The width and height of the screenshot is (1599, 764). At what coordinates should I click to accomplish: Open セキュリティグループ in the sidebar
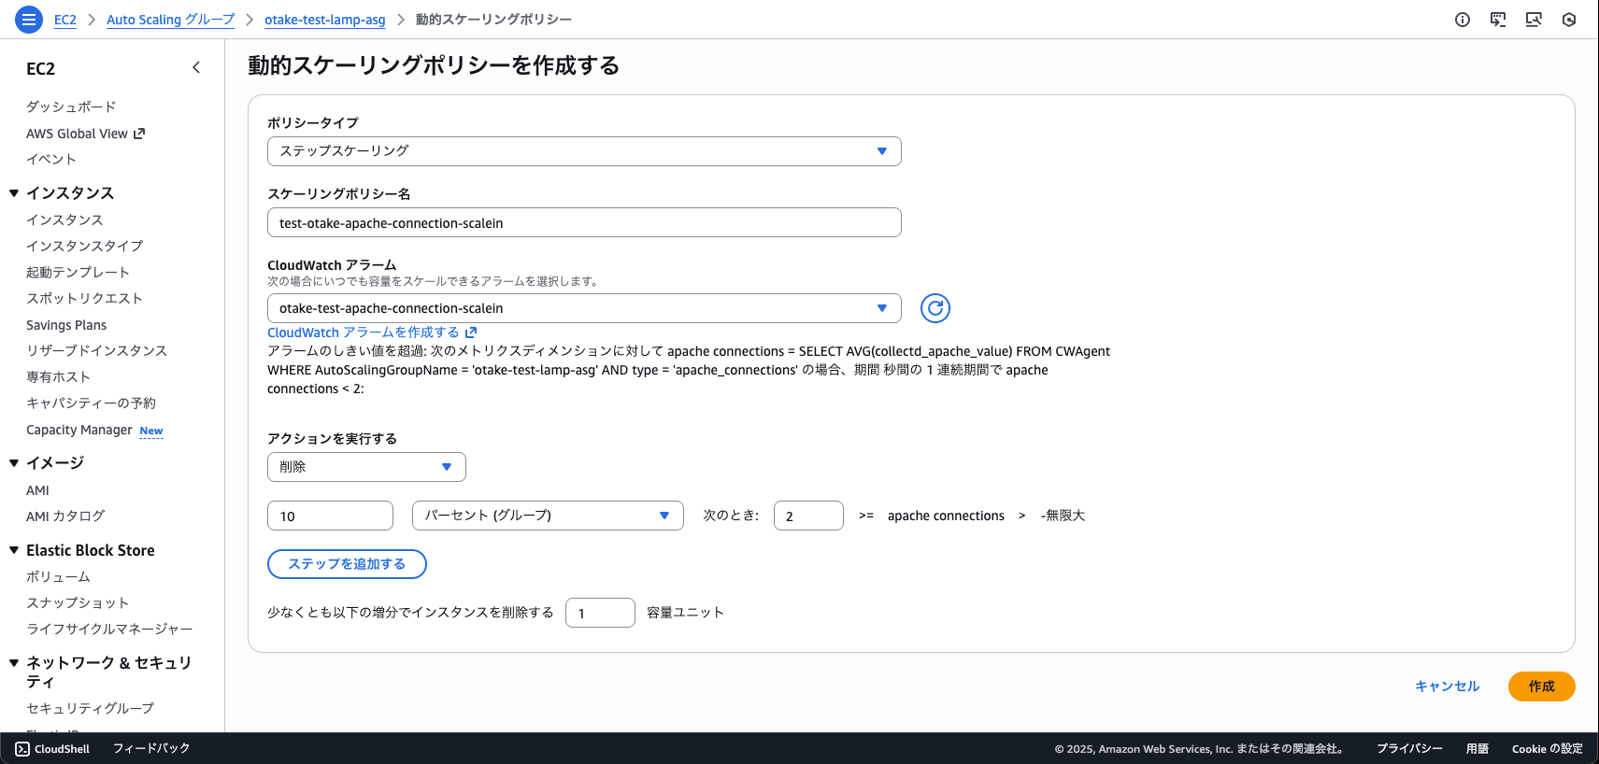coord(90,708)
